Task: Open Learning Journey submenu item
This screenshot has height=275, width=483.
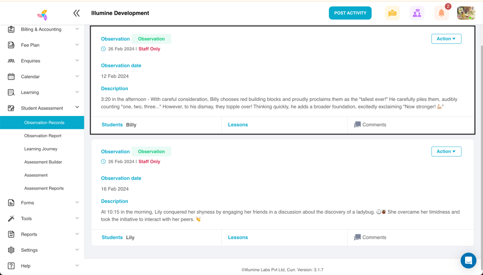Action: tap(41, 149)
